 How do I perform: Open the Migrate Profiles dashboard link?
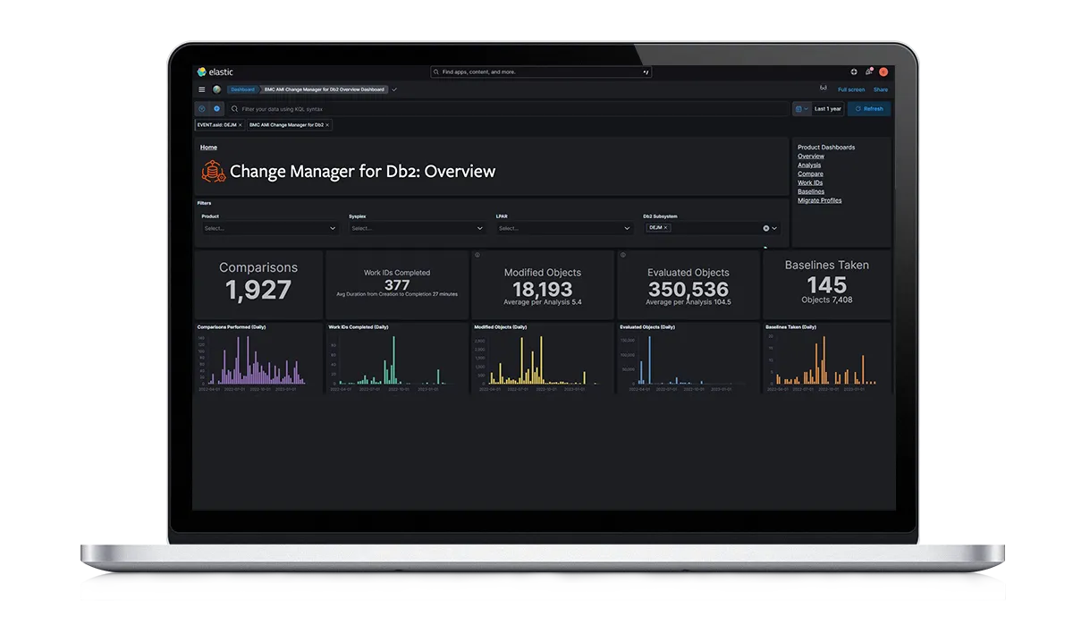[x=819, y=200]
